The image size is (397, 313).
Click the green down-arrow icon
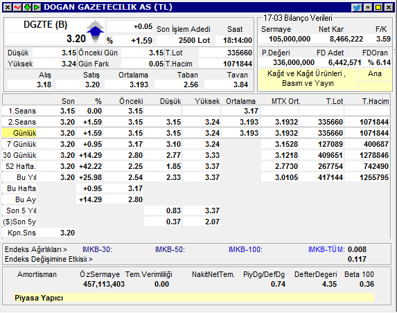[x=27, y=8]
